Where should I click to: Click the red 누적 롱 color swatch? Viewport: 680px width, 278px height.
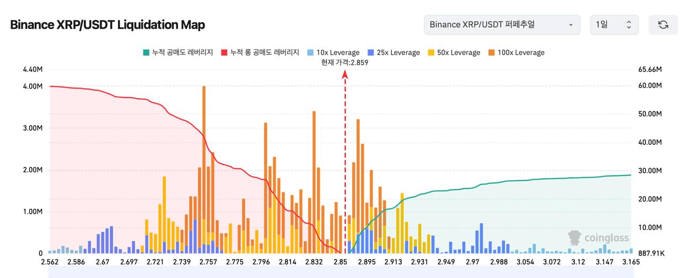[224, 53]
